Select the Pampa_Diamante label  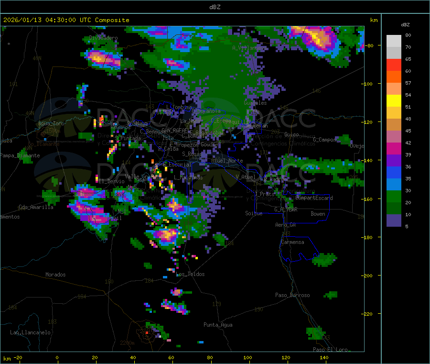pos(20,155)
